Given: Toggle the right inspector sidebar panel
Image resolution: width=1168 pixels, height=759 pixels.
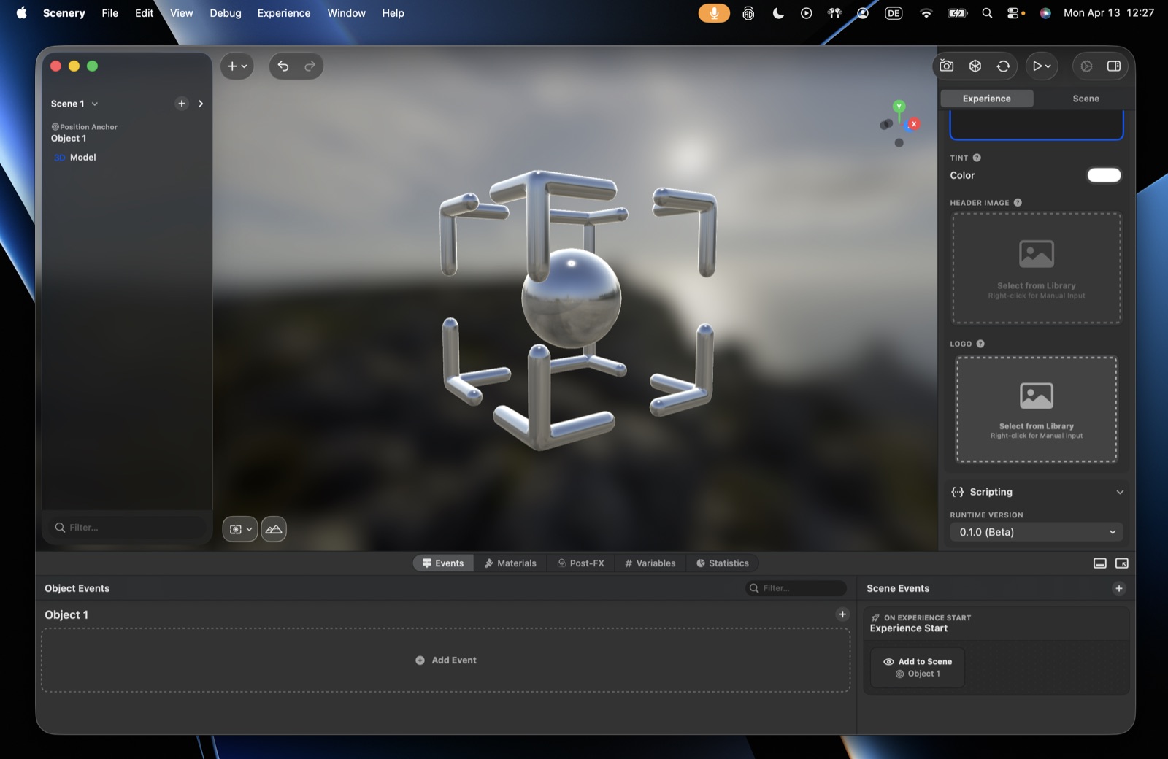Looking at the screenshot, I should coord(1114,66).
